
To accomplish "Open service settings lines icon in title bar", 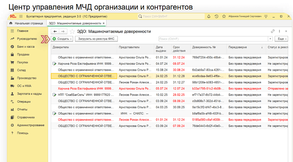I will (x=266, y=16).
